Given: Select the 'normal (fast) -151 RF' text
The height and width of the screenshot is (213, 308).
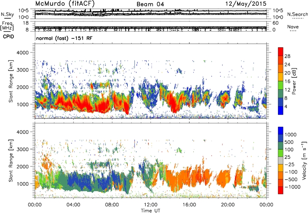Looking at the screenshot, I should [x=64, y=38].
